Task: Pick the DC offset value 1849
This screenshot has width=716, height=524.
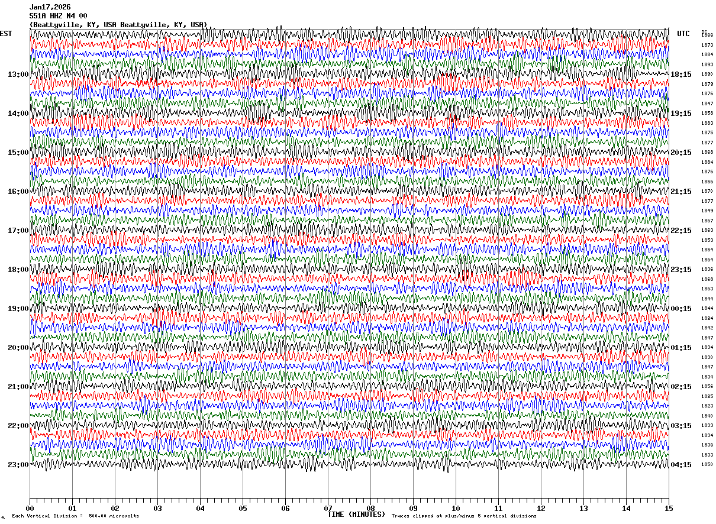Action: coord(707,211)
